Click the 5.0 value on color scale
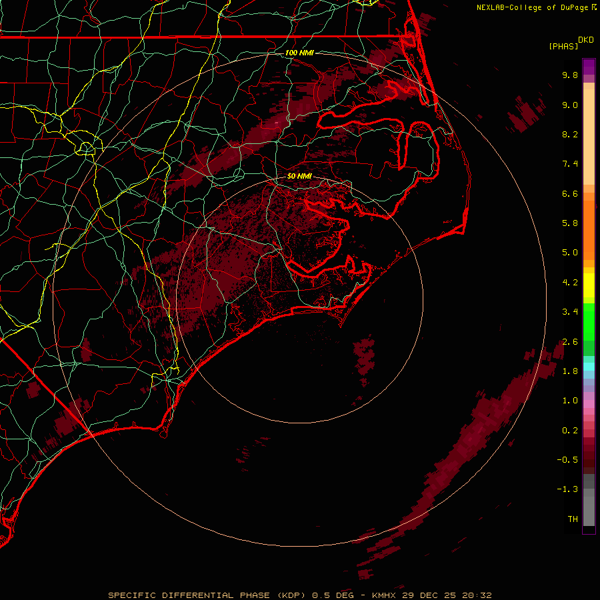Screen dimensions: 600x600 coord(570,253)
